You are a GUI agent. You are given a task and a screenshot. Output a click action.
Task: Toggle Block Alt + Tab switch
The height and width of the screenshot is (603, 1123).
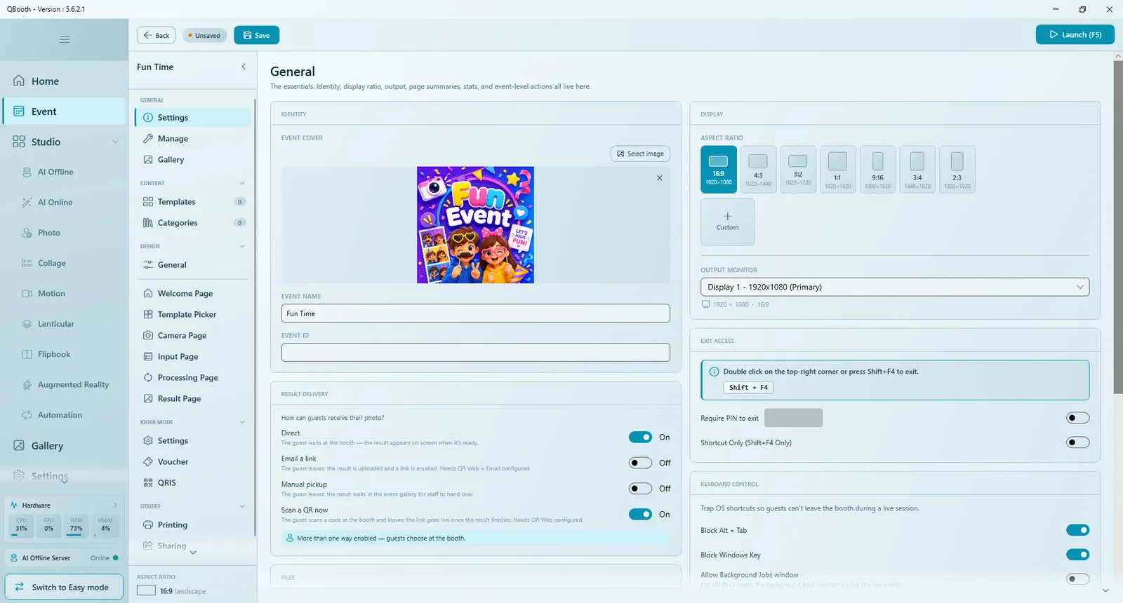(1077, 530)
